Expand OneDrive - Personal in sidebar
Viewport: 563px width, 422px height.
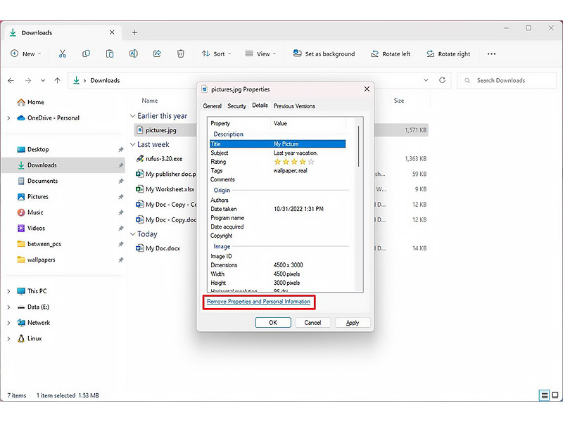pos(8,118)
